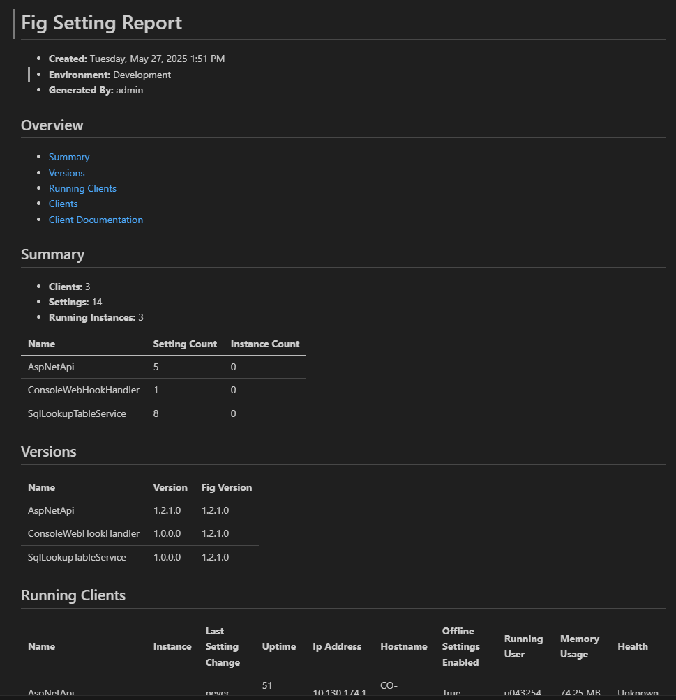
Task: Click the Fig Setting Report title heading
Action: tap(101, 23)
